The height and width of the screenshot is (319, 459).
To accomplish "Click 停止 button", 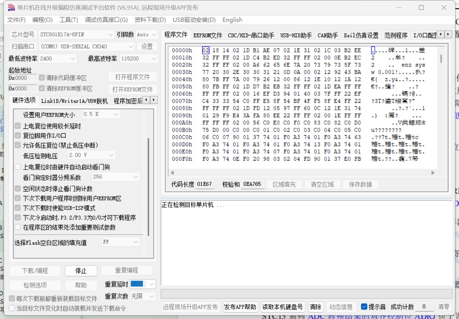I will (81, 271).
